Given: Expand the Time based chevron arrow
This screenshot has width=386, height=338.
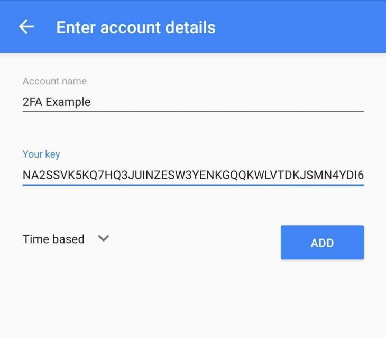Looking at the screenshot, I should pos(104,238).
